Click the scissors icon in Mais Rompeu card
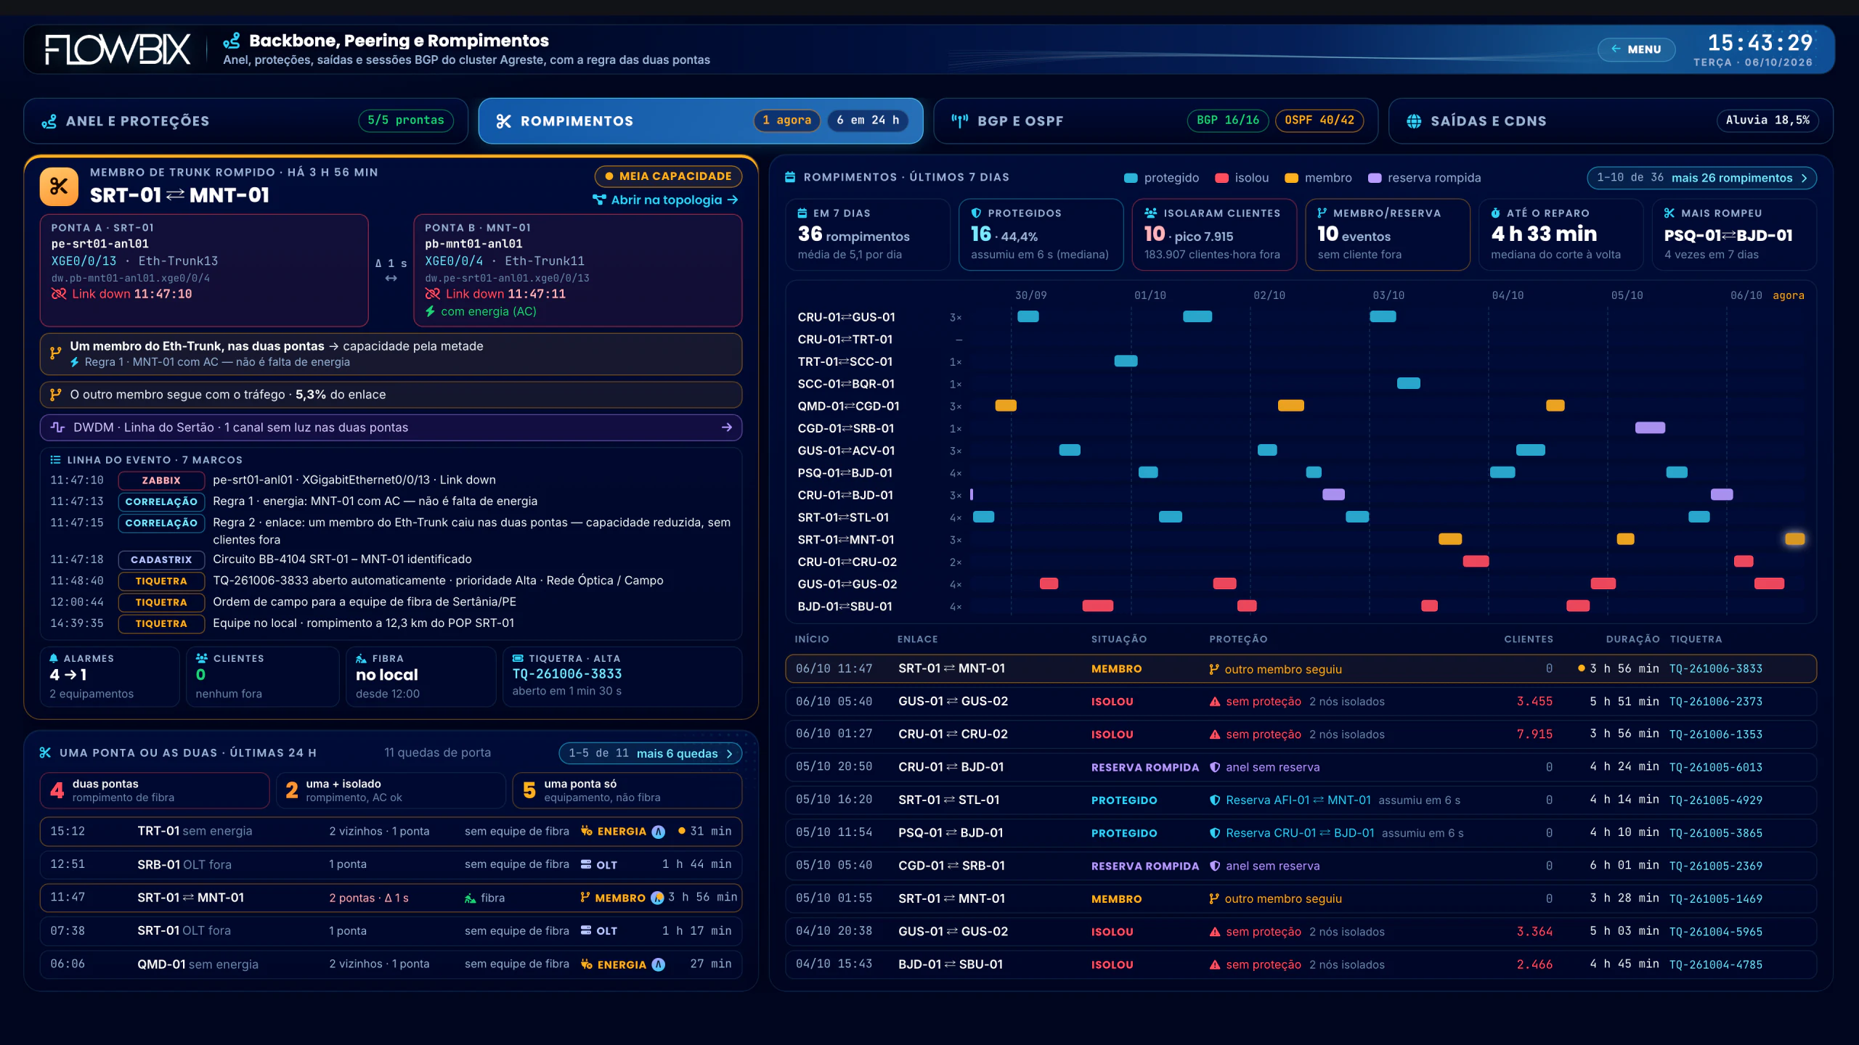The image size is (1859, 1045). coord(1669,213)
